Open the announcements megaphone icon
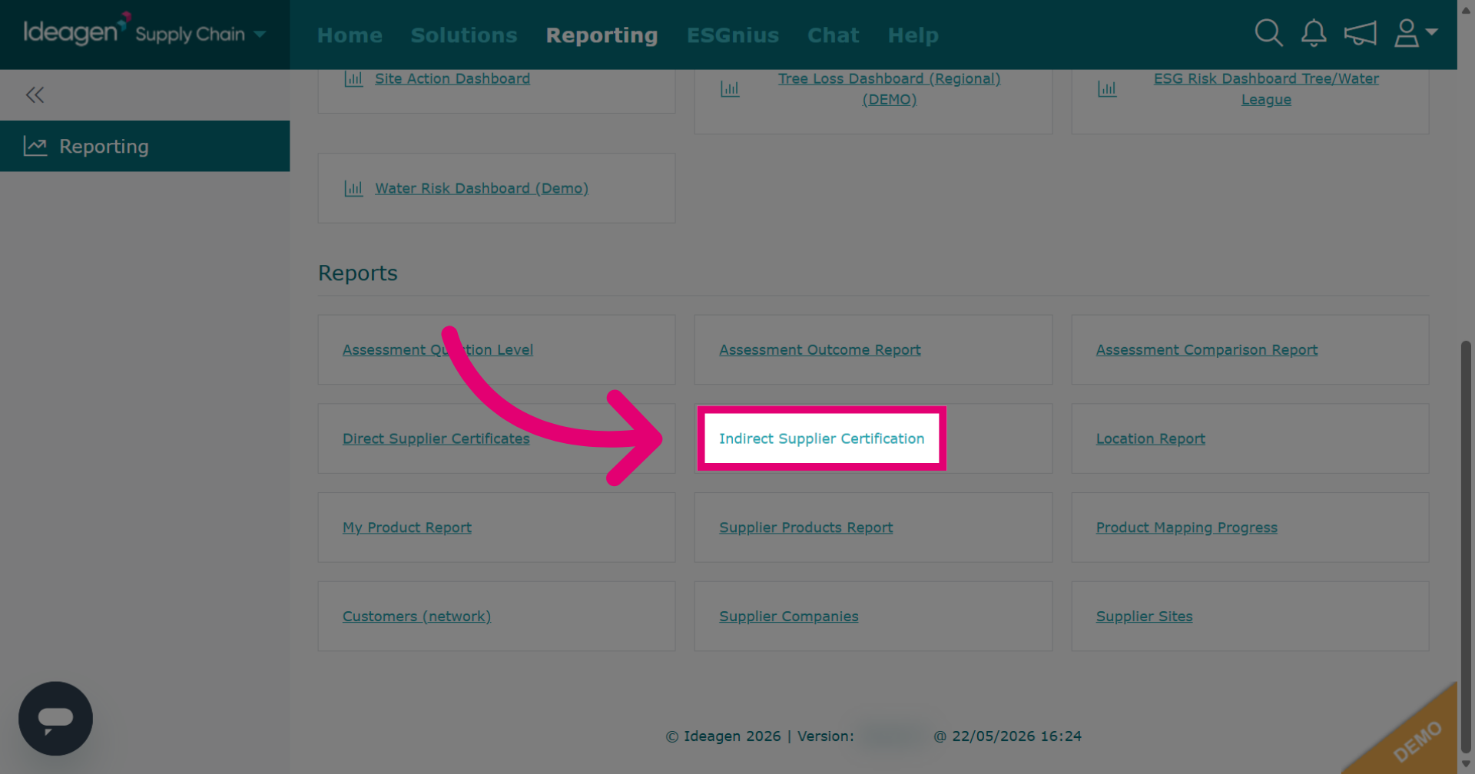 [x=1360, y=34]
